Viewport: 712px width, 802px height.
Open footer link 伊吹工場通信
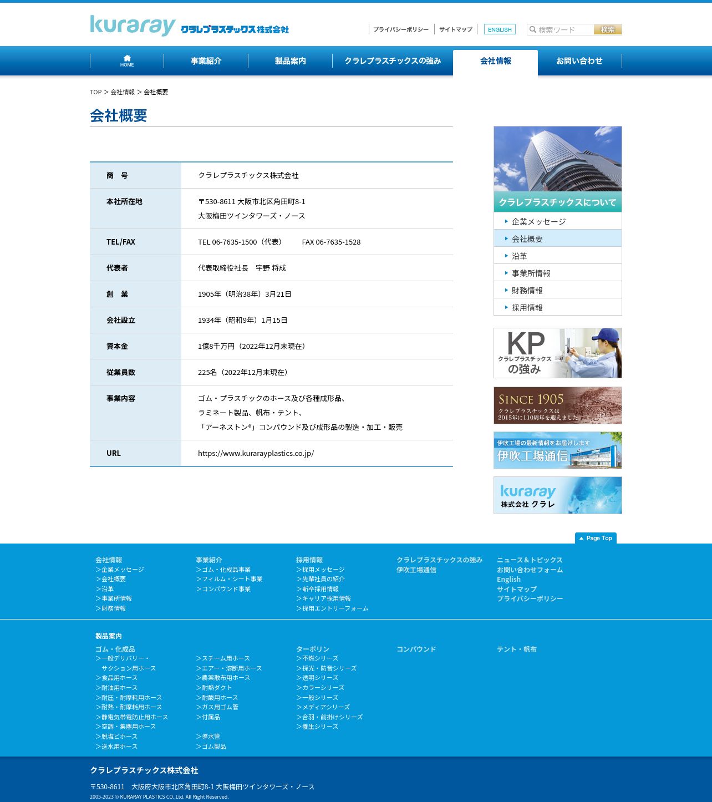click(x=416, y=570)
